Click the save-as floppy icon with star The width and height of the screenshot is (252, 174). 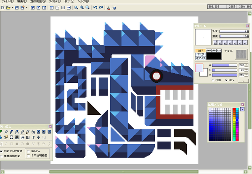tap(22, 8)
